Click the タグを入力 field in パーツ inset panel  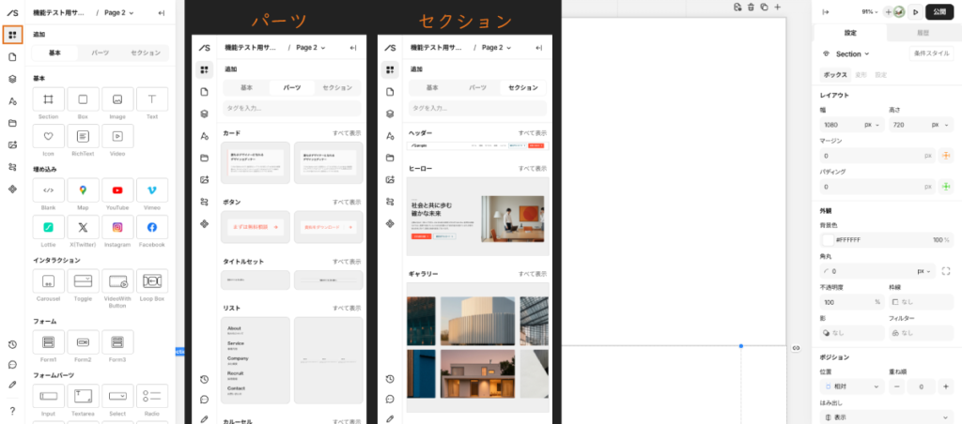(292, 109)
